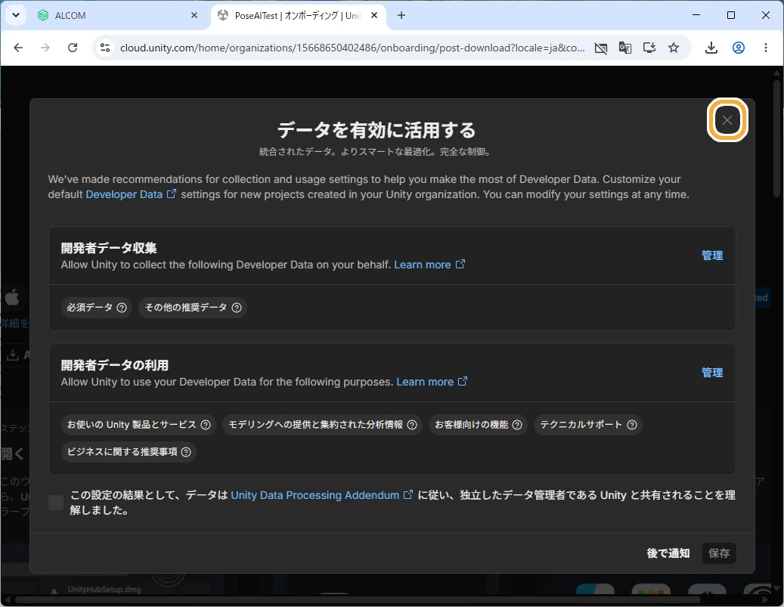784x607 pixels.
Task: Click the 開発者データ収集 section title
Action: tap(109, 248)
